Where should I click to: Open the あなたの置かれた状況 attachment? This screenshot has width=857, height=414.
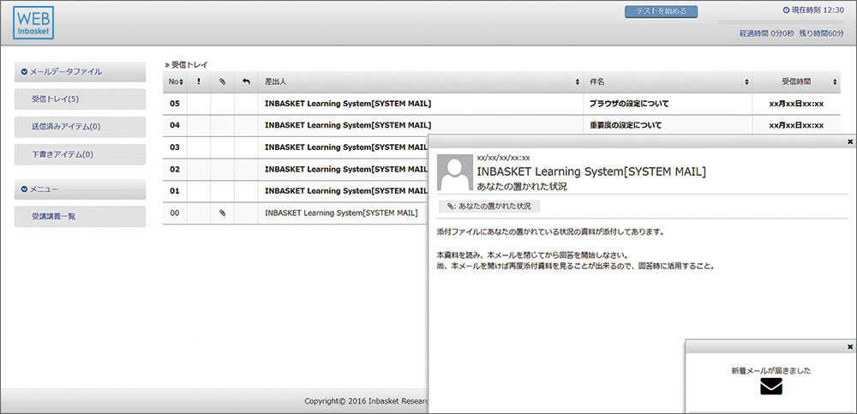[x=488, y=207]
